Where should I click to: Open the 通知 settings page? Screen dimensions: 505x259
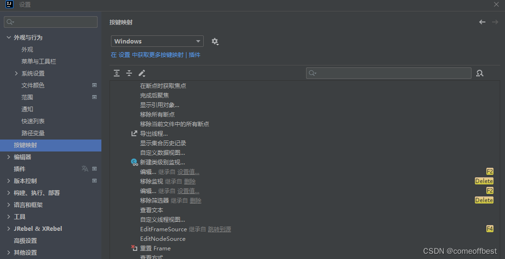click(27, 109)
